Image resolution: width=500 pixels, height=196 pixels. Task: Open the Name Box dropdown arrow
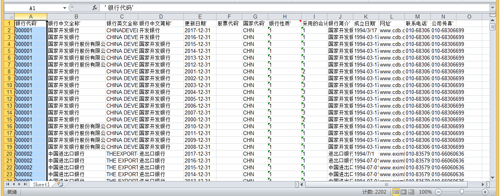point(65,8)
